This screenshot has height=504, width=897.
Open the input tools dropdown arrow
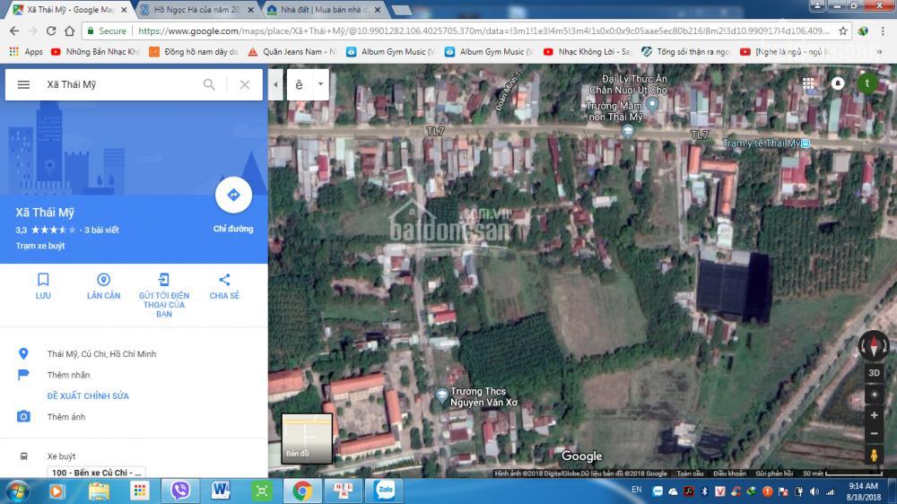pos(320,84)
